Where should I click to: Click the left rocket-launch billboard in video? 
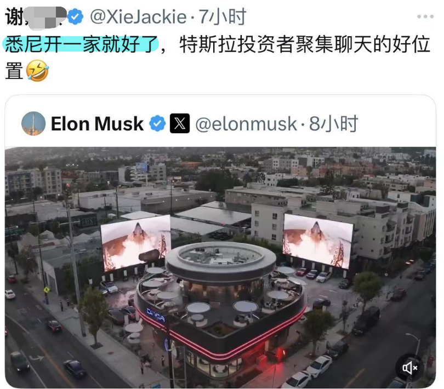pyautogui.click(x=135, y=243)
